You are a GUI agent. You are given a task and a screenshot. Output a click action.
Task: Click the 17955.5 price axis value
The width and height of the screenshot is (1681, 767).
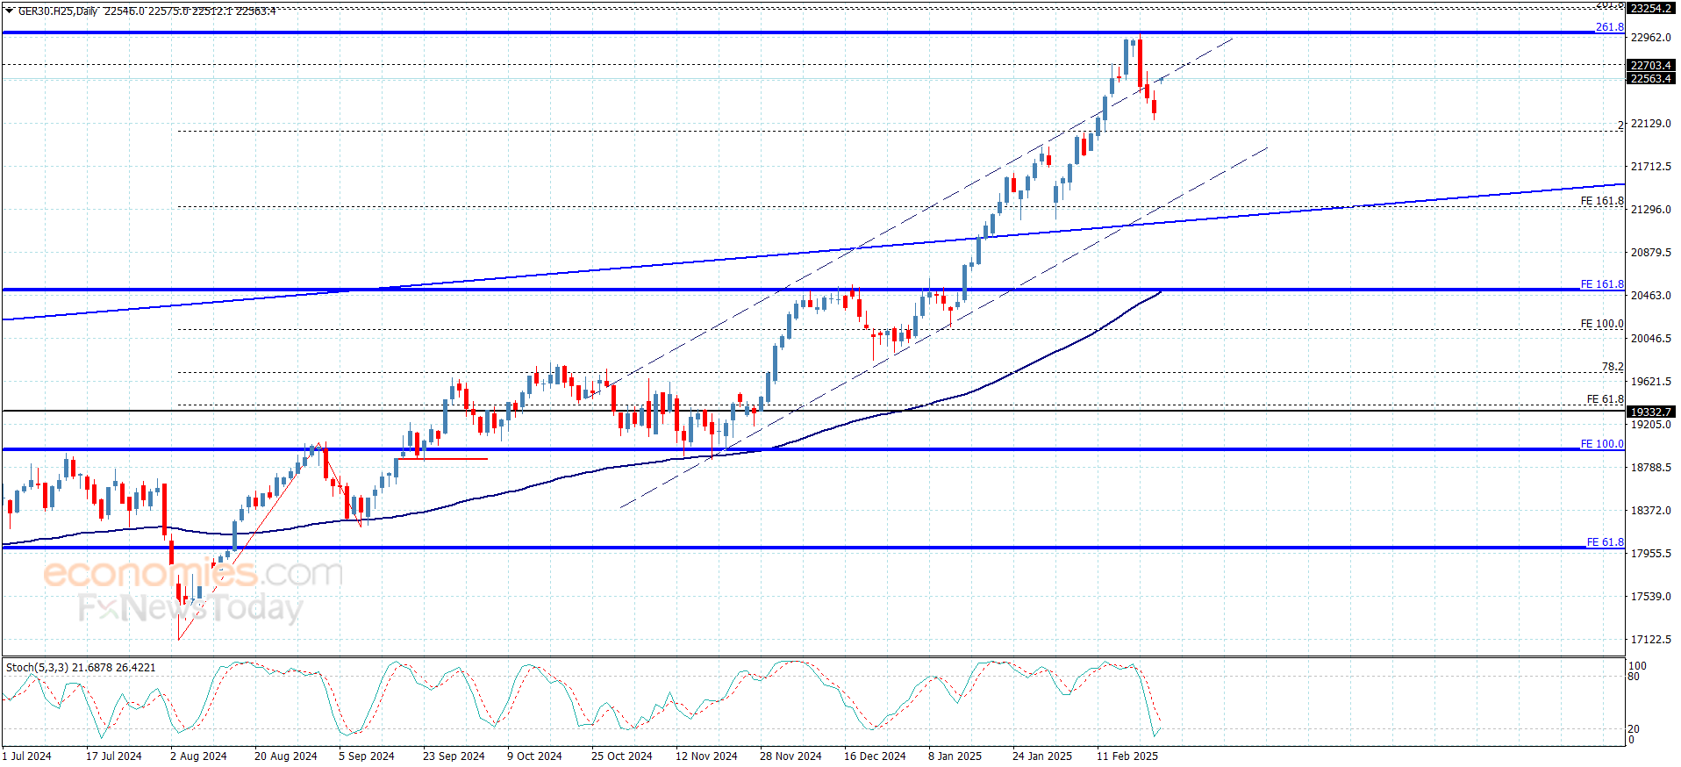click(x=1650, y=554)
